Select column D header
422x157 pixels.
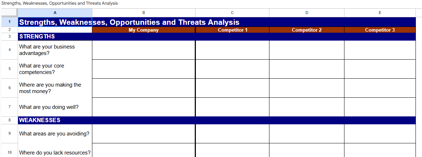[x=307, y=13]
